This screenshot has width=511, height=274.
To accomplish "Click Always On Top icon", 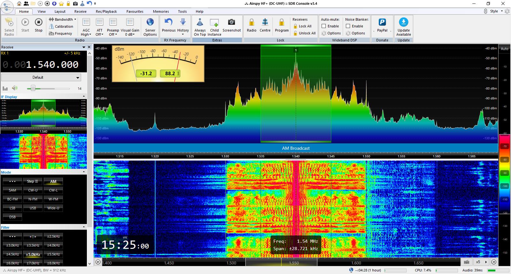I will [200, 22].
